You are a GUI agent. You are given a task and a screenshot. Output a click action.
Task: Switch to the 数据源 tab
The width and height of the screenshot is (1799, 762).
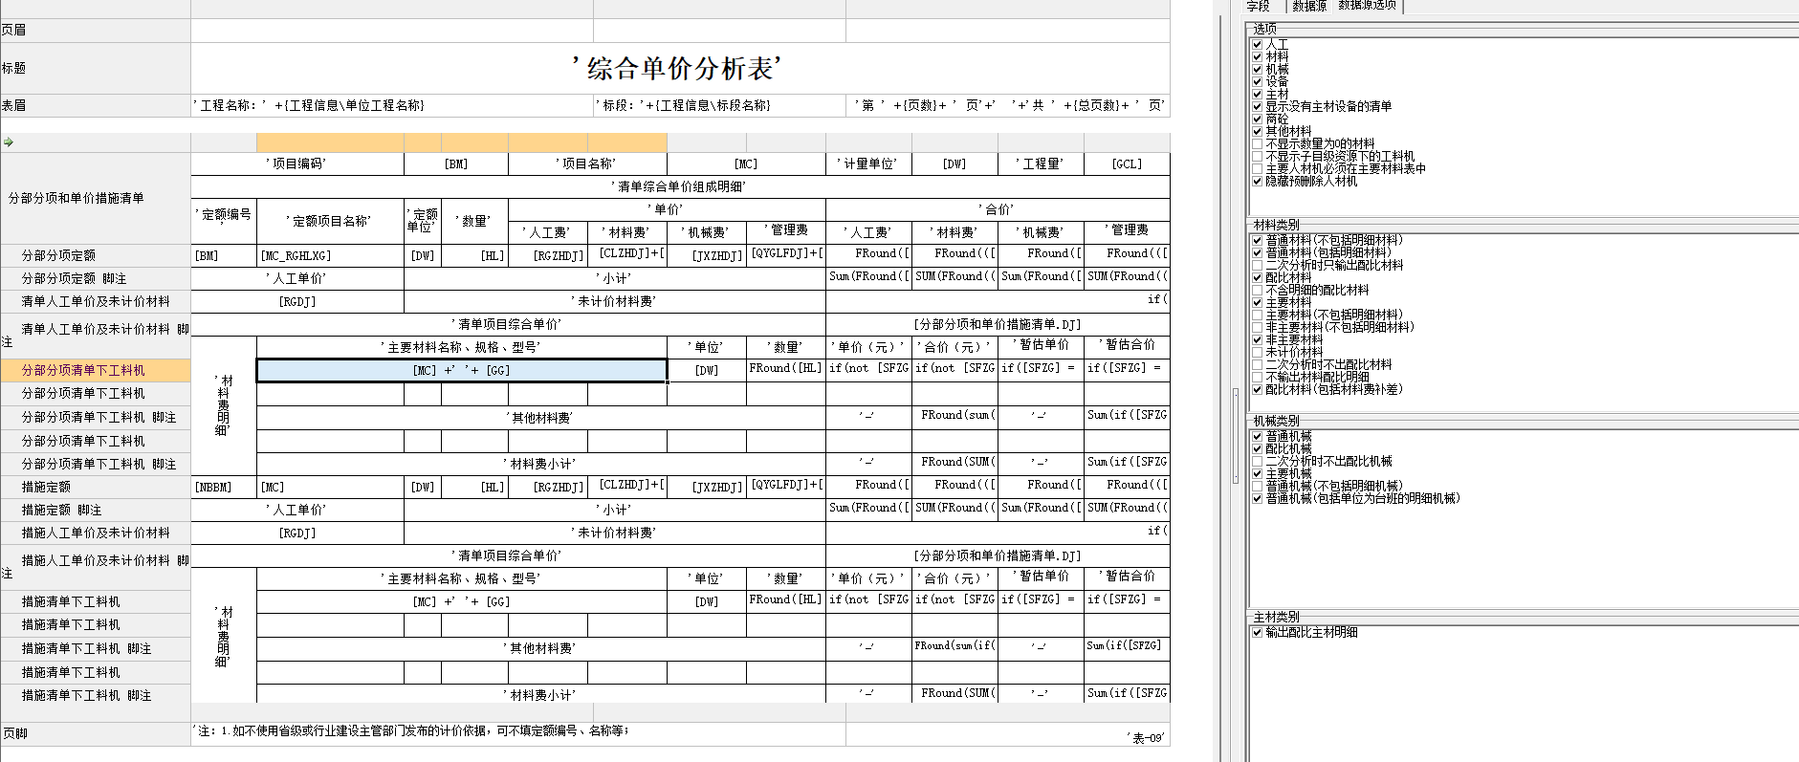pyautogui.click(x=1309, y=6)
